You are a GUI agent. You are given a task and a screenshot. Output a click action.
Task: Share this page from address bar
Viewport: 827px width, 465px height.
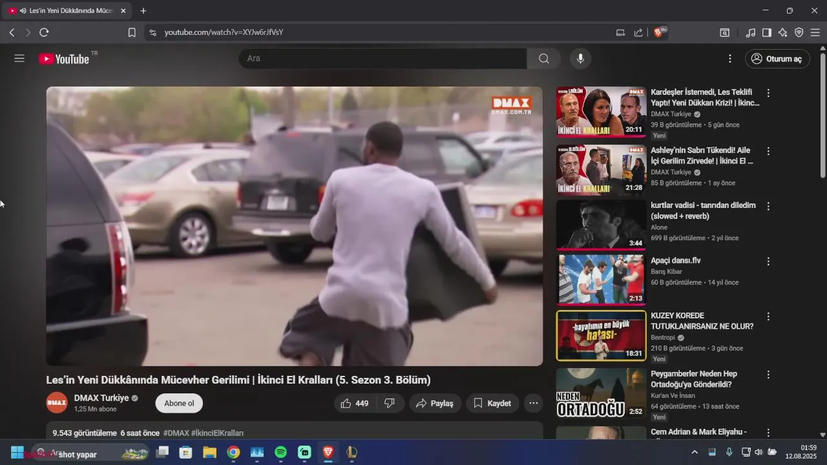click(x=638, y=32)
